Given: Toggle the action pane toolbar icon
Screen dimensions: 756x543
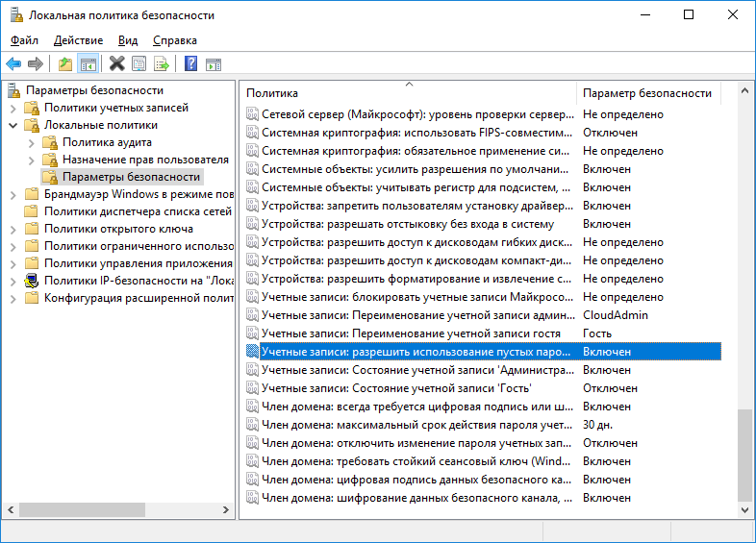Looking at the screenshot, I should (x=214, y=64).
